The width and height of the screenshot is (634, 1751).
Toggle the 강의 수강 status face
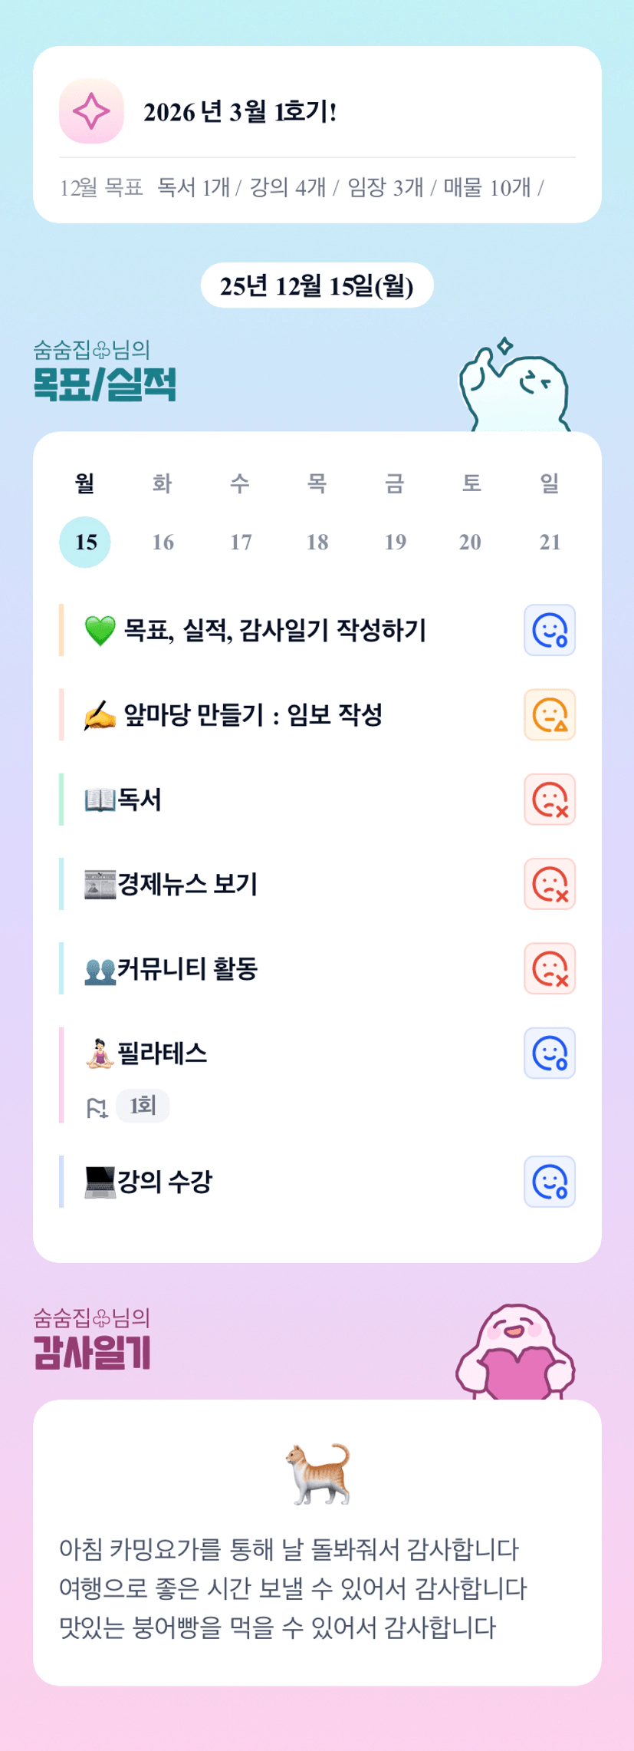coord(549,1182)
